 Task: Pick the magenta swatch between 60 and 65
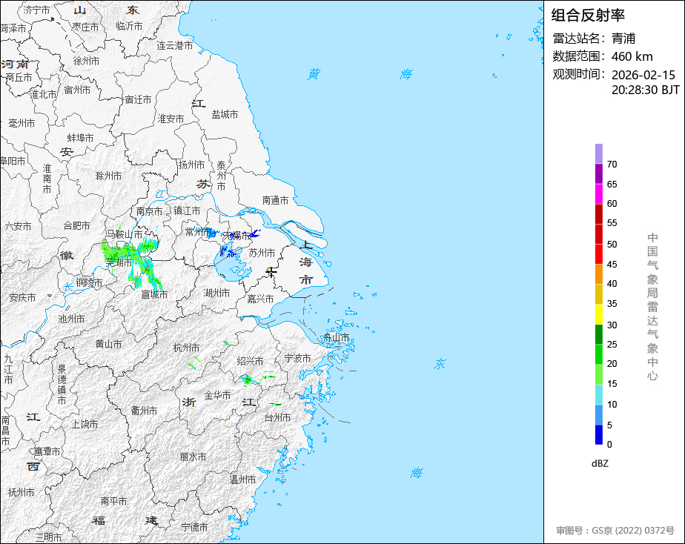point(598,194)
